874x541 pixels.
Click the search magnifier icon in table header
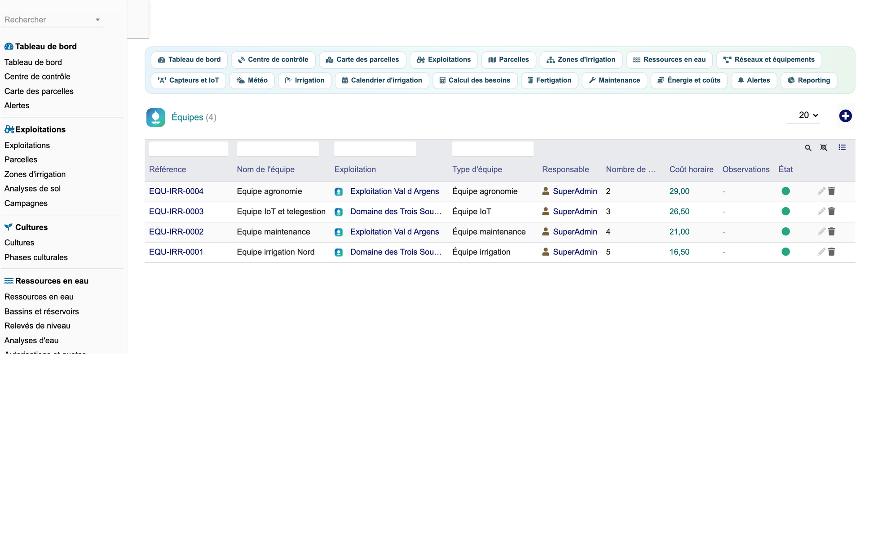coord(808,148)
